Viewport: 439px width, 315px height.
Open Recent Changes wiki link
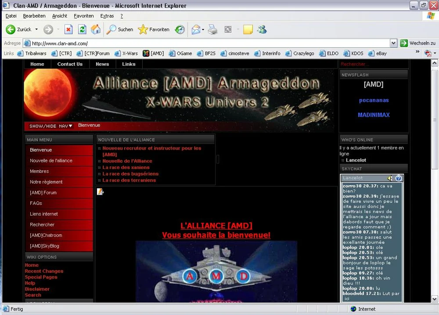click(44, 271)
